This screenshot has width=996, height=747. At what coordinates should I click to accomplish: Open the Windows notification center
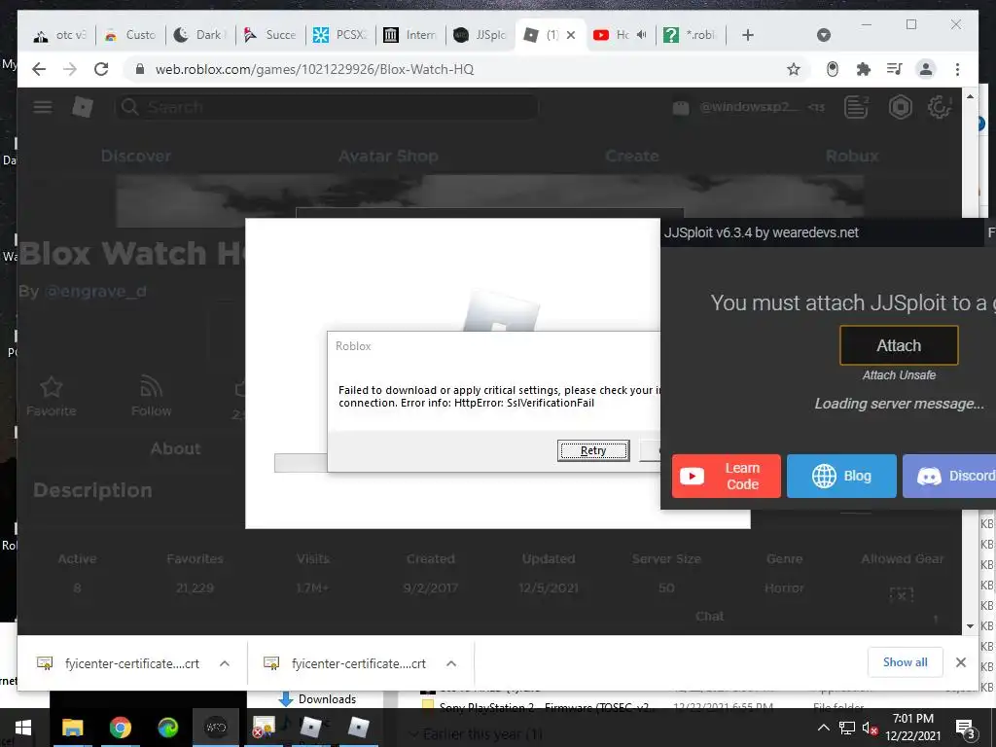click(966, 729)
